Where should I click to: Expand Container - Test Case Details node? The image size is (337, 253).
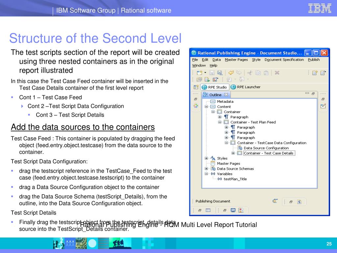[233, 153]
